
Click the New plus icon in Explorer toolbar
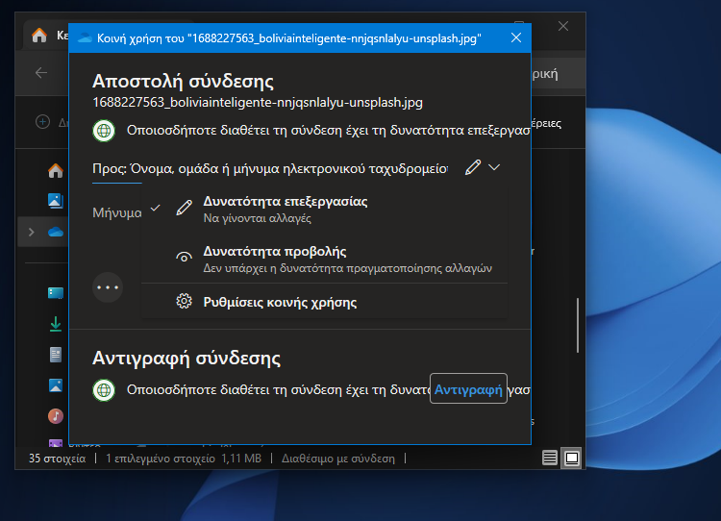click(x=42, y=122)
